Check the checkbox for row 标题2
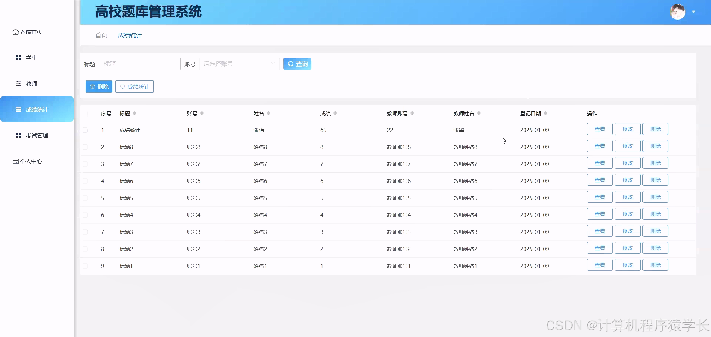The width and height of the screenshot is (711, 337). 85,249
